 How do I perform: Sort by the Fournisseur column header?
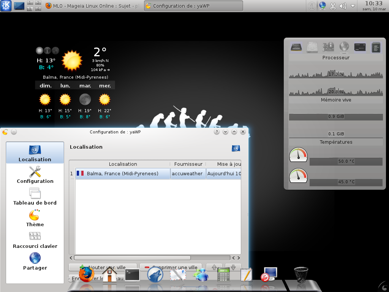pyautogui.click(x=188, y=164)
